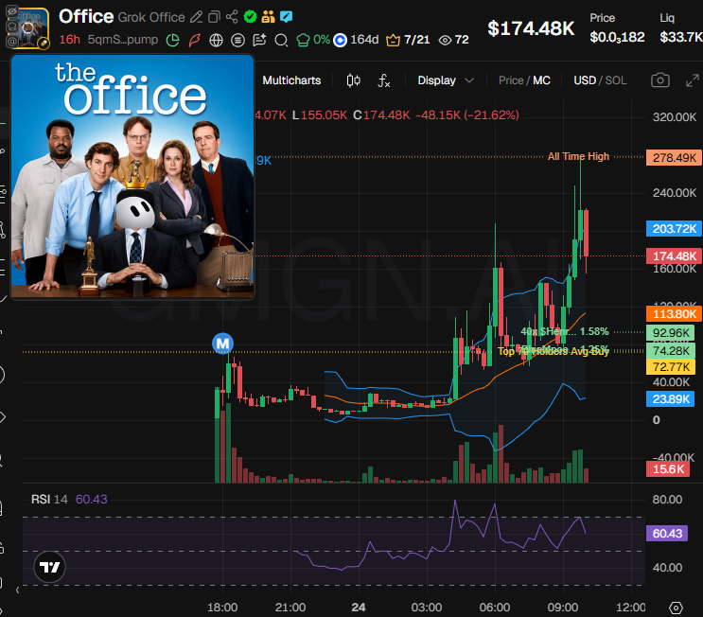Click the blue M marker on chart
Viewport: 703px width, 617px height.
[223, 344]
